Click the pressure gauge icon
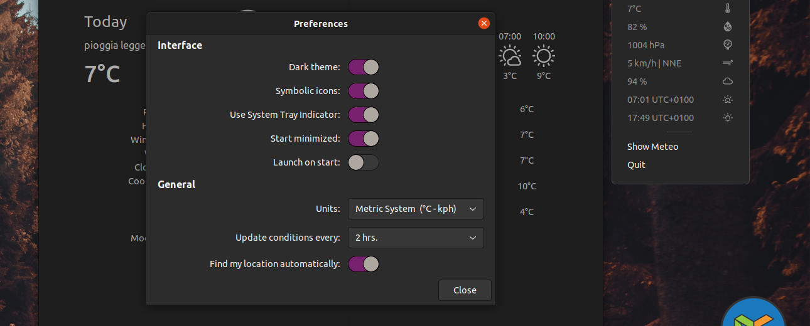Image resolution: width=810 pixels, height=326 pixels. (728, 45)
